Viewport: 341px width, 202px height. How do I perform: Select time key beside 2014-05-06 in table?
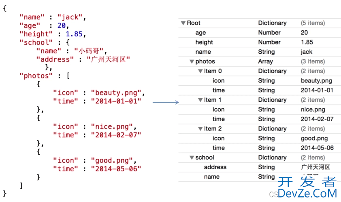click(219, 148)
